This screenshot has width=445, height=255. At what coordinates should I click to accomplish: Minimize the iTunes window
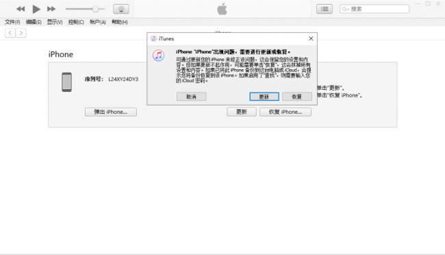(x=418, y=3)
